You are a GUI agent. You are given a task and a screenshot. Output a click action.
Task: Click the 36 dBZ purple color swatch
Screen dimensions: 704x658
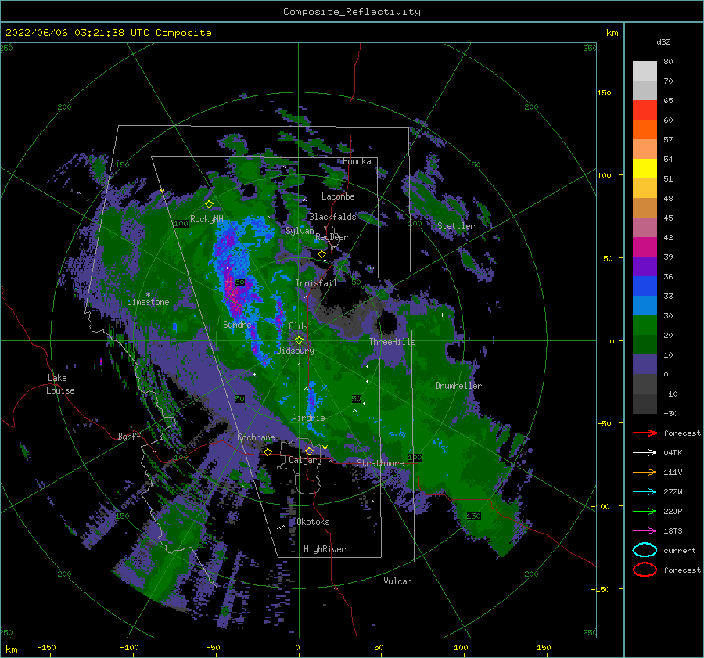645,267
